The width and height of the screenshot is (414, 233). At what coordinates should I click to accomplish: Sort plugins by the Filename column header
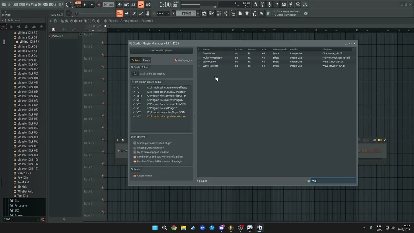pos(327,50)
